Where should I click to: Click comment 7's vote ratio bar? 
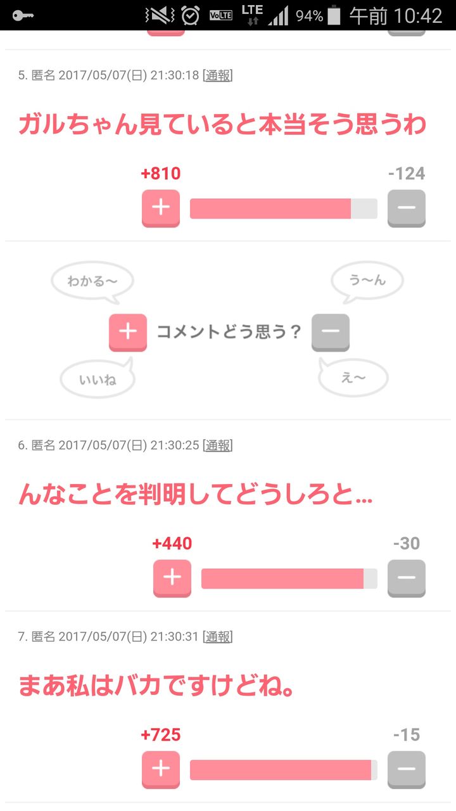click(x=283, y=770)
